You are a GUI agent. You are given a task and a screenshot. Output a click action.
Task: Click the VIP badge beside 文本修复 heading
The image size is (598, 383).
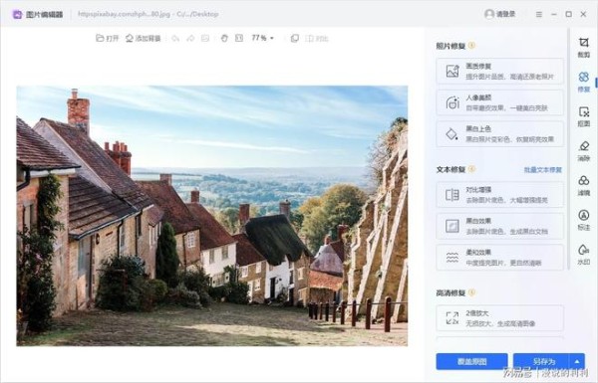pyautogui.click(x=471, y=169)
